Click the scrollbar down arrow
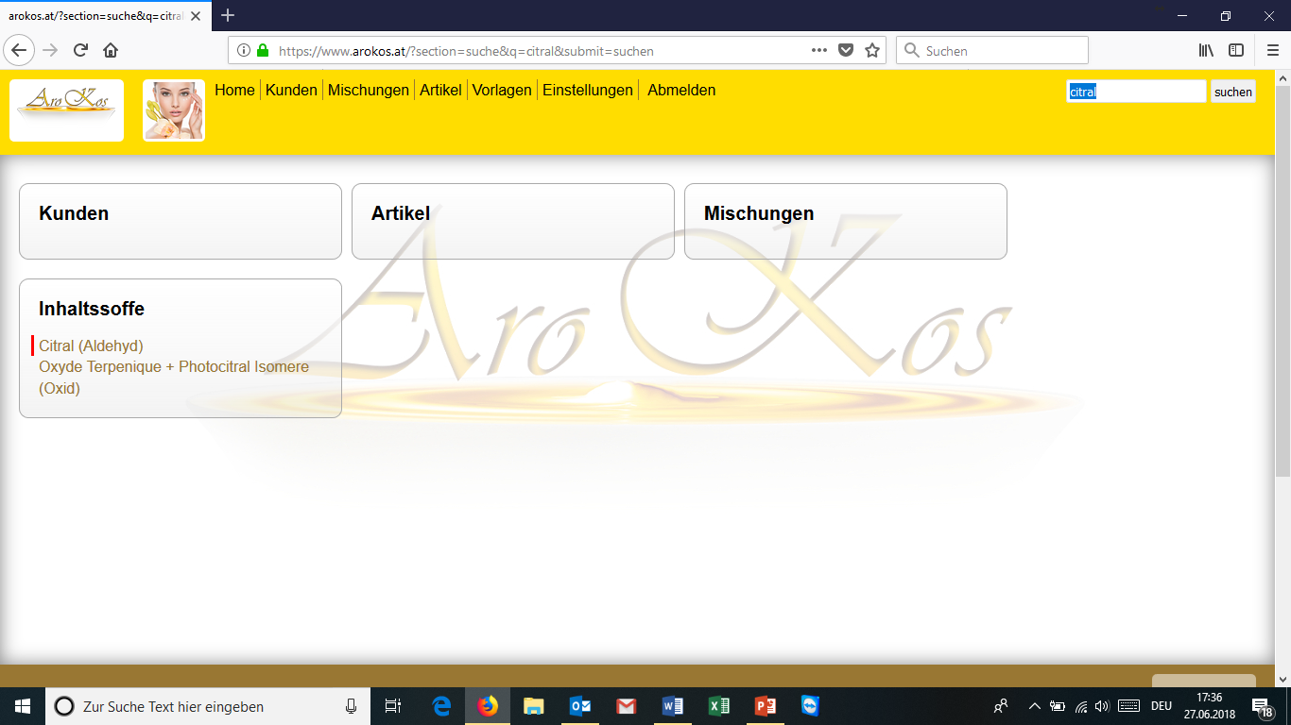The height and width of the screenshot is (725, 1291). [x=1282, y=679]
